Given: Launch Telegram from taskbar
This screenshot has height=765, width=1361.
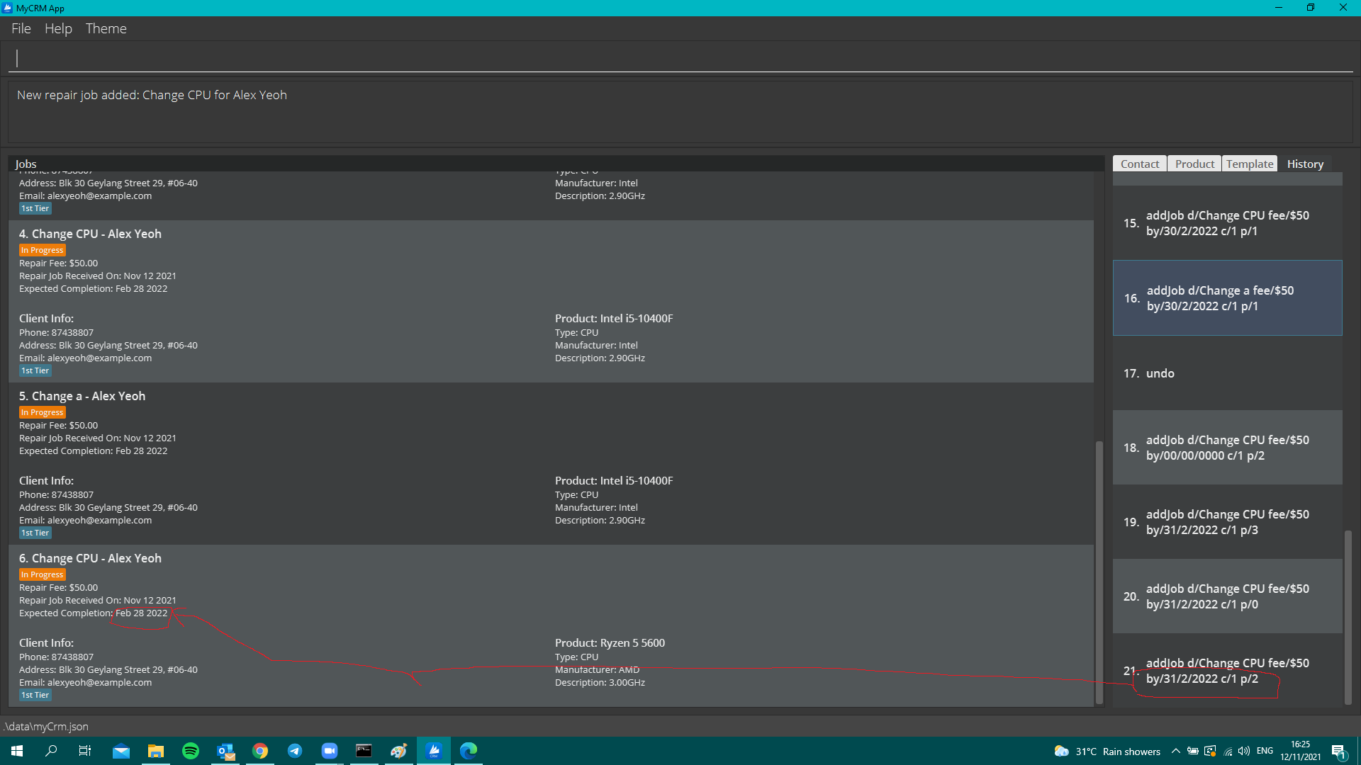Looking at the screenshot, I should pos(295,751).
